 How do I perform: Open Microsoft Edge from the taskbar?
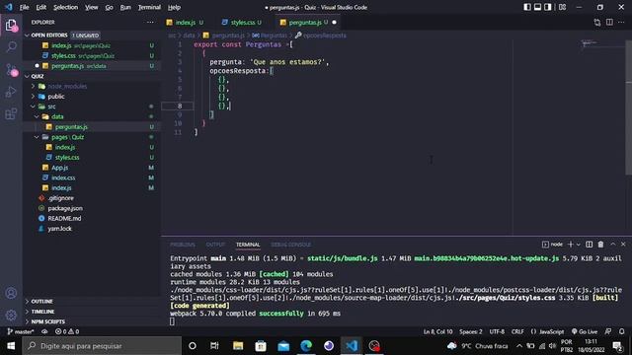tap(306, 346)
